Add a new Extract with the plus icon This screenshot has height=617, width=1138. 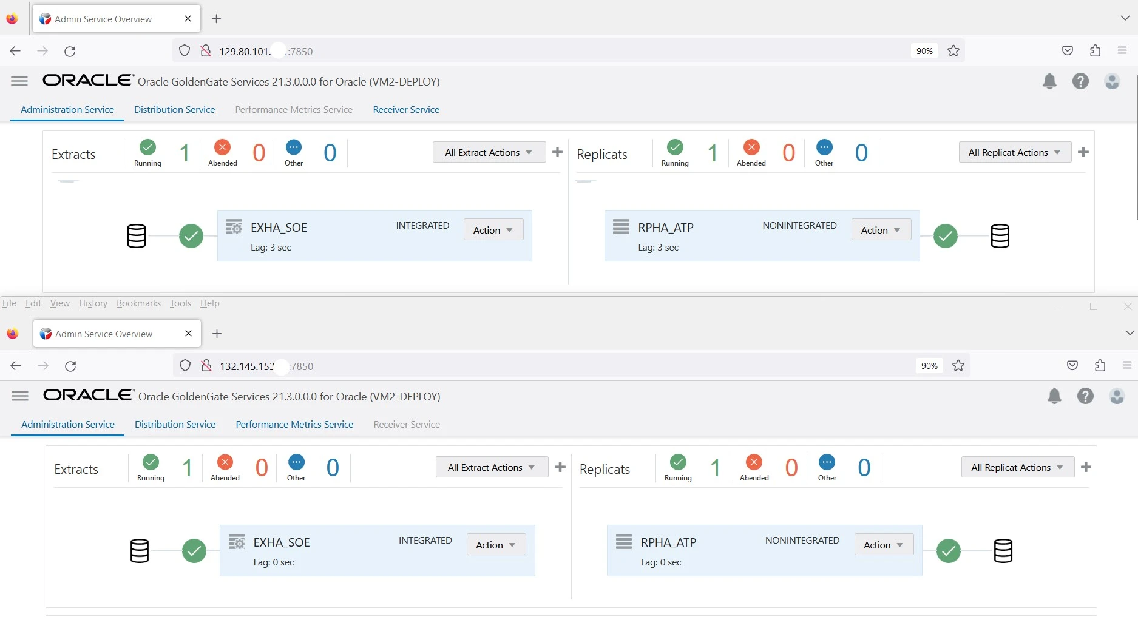pyautogui.click(x=557, y=152)
